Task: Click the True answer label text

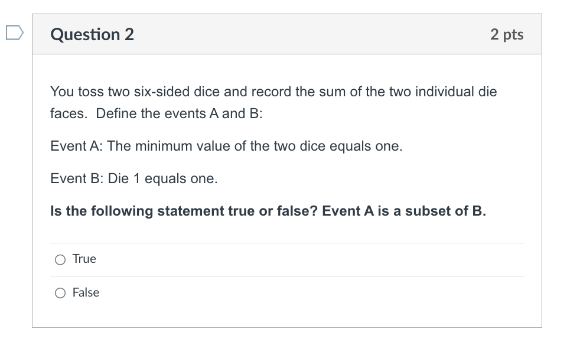Action: click(x=83, y=259)
